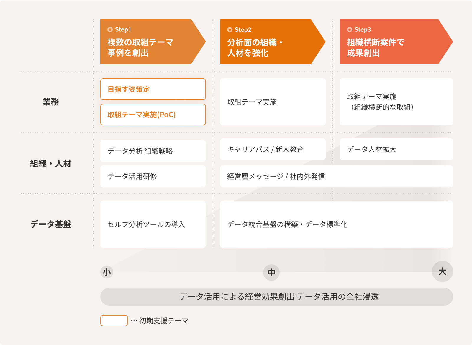Select the データ分析 組織戦略 card
472x345 pixels.
pyautogui.click(x=153, y=151)
